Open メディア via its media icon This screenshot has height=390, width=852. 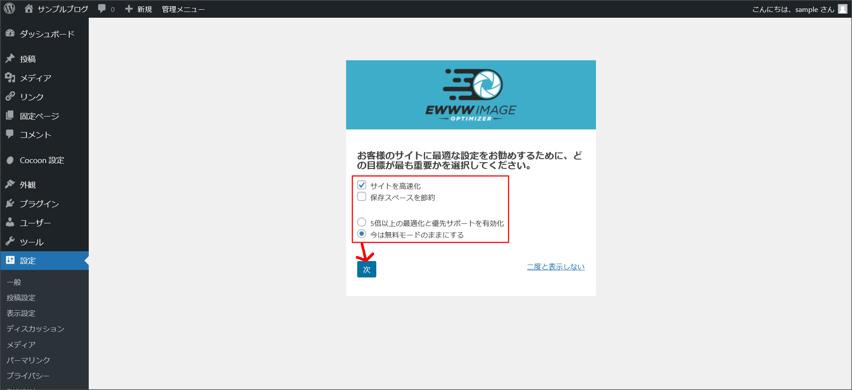pos(10,78)
